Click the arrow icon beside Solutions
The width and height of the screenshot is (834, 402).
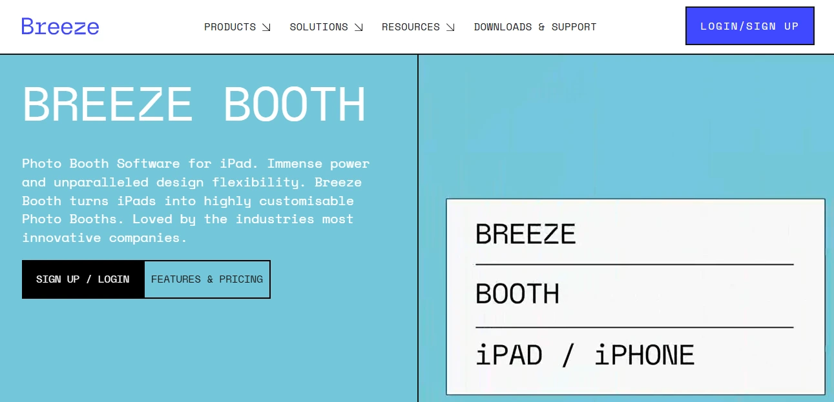click(359, 27)
